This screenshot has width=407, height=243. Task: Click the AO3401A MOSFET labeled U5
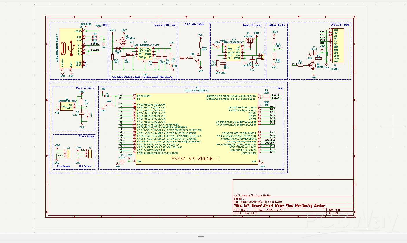[124, 41]
